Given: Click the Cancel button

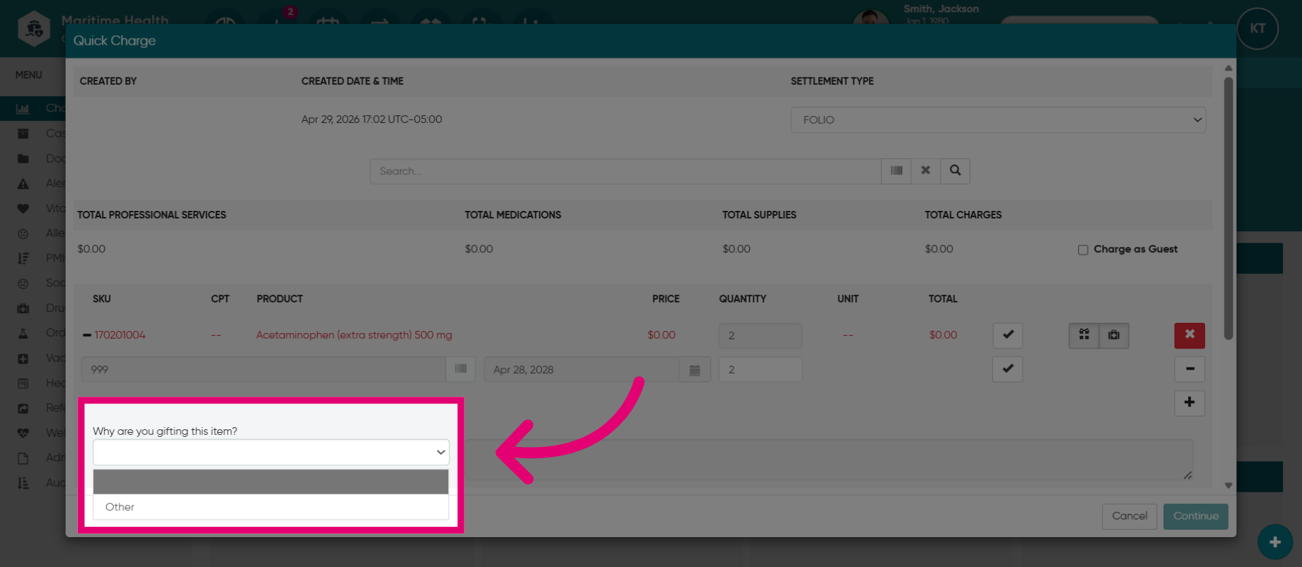Looking at the screenshot, I should click(x=1129, y=516).
